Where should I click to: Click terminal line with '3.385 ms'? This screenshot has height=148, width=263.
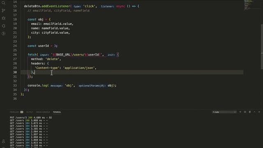coord(29,129)
